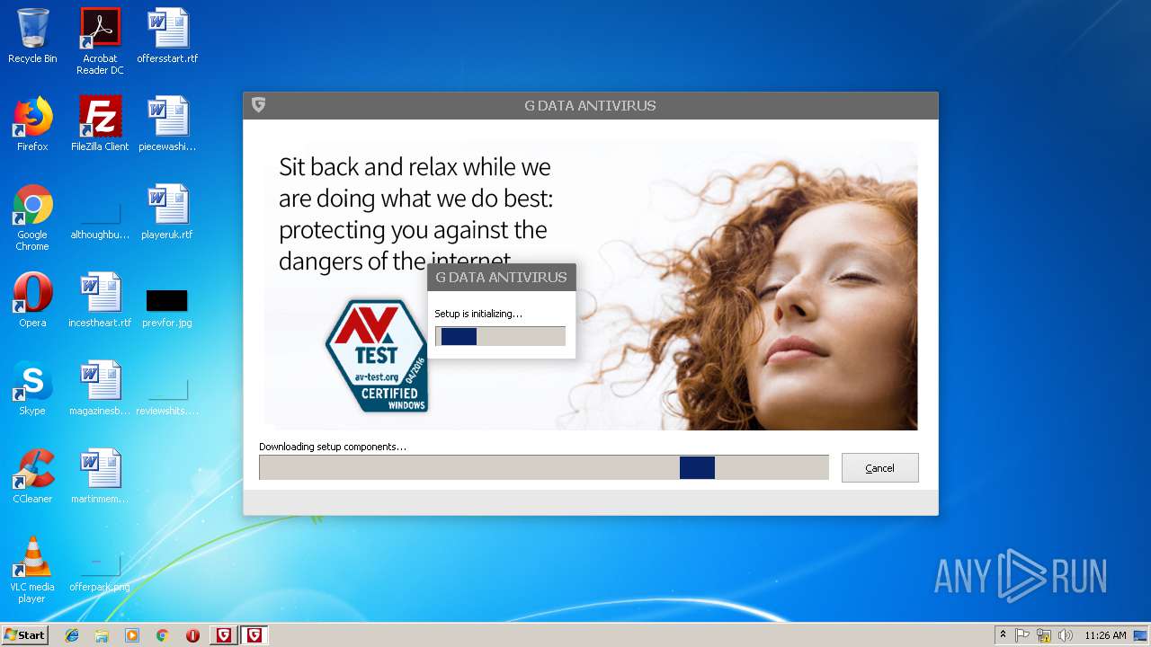1151x647 pixels.
Task: Open the CCleaner desktop shortcut
Action: 32,476
